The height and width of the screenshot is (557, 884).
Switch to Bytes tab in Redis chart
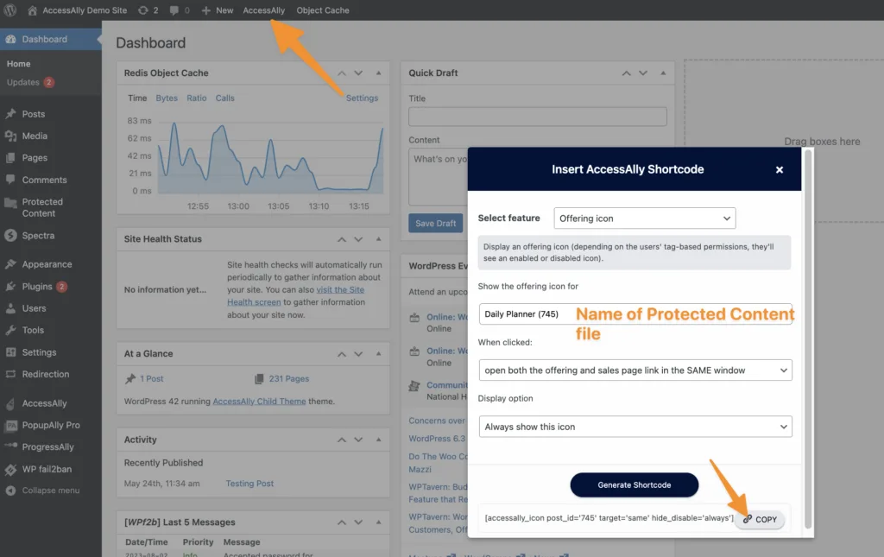click(x=167, y=98)
